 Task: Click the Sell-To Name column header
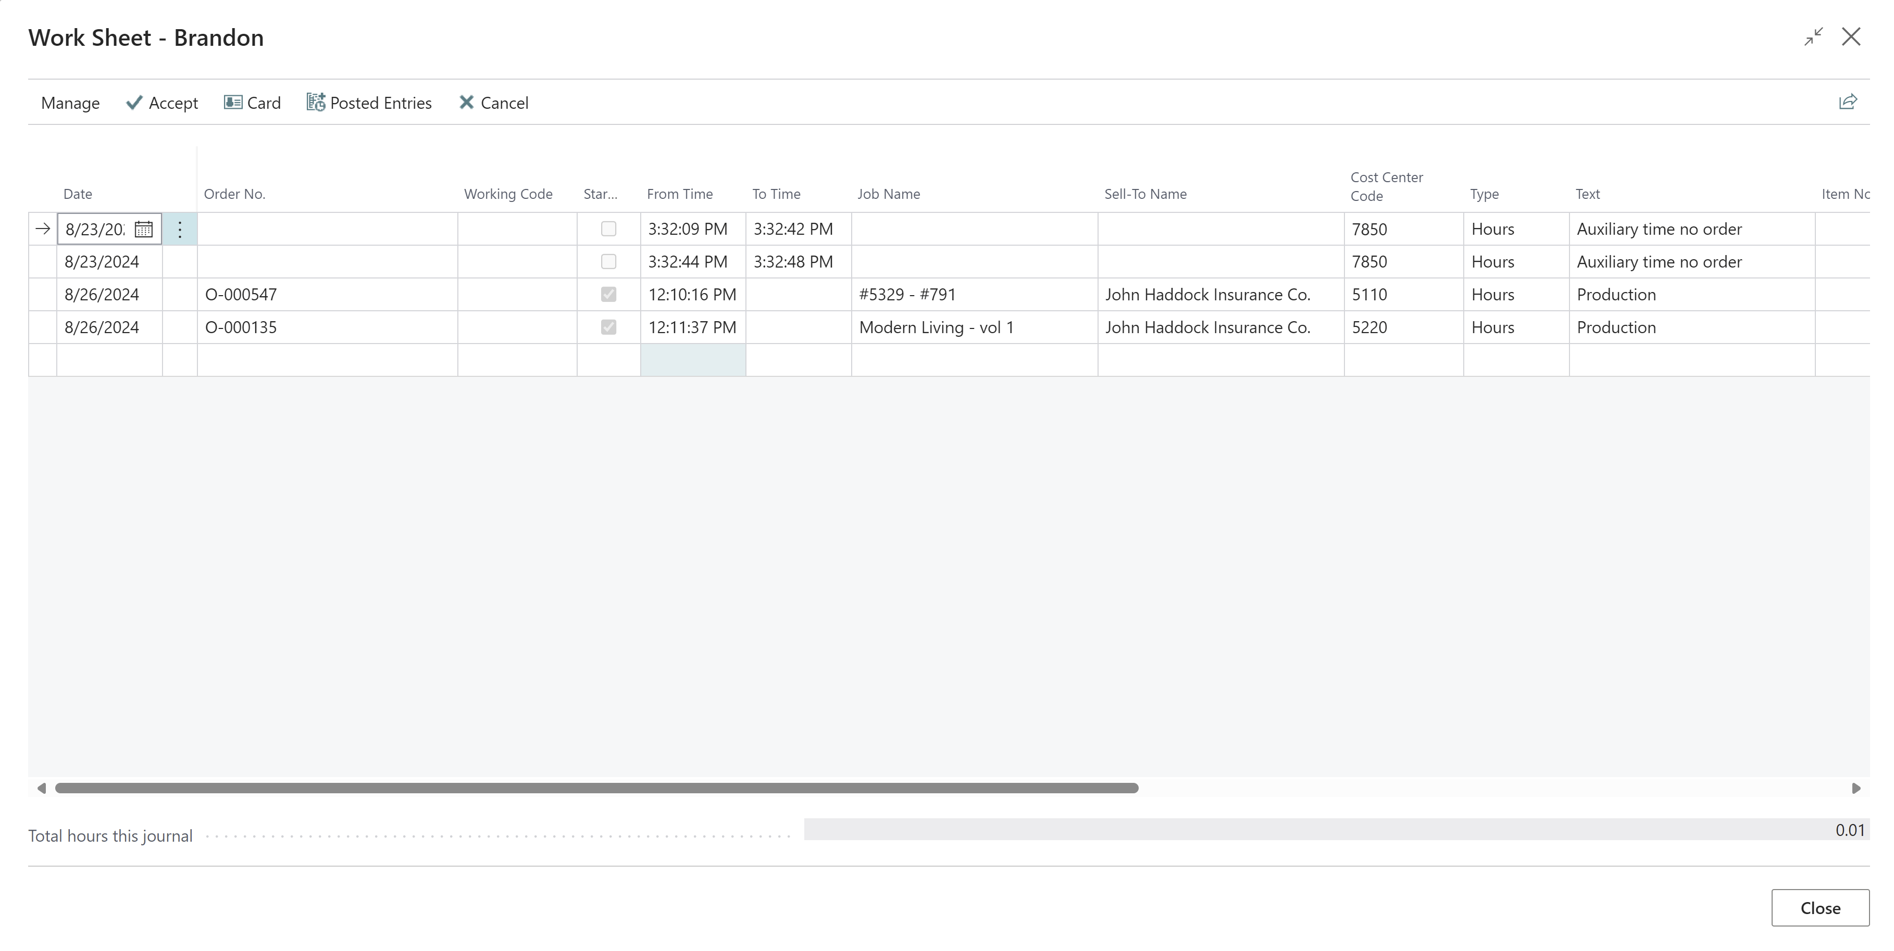point(1145,194)
